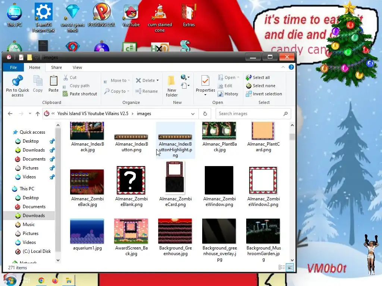Screen dimensions: 382x286
Task: Click the Search images field
Action: coord(253,114)
